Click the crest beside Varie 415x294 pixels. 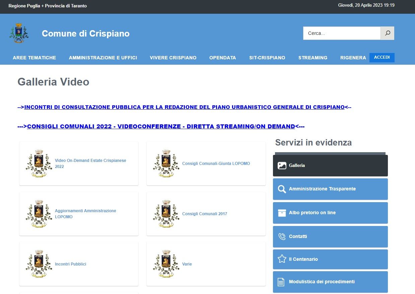pyautogui.click(x=166, y=264)
